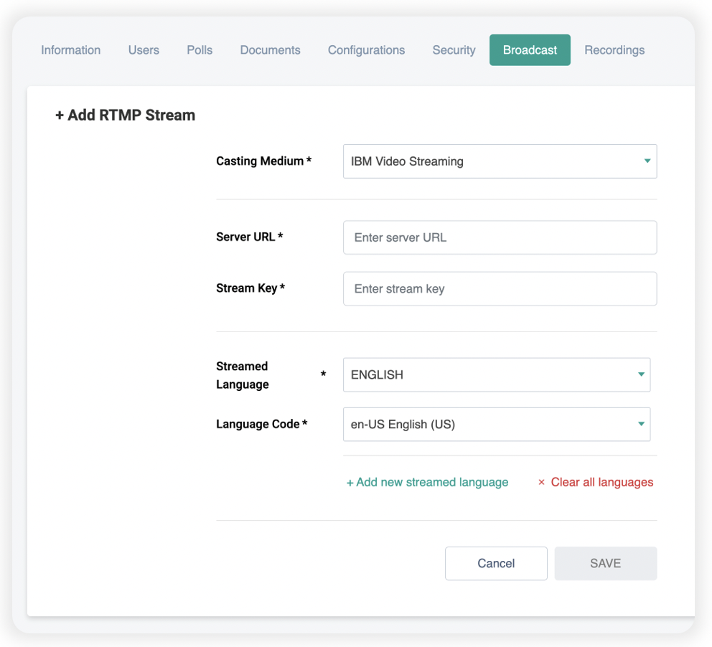The width and height of the screenshot is (712, 647).
Task: Click the Streamed Language dropdown arrow
Action: [641, 374]
